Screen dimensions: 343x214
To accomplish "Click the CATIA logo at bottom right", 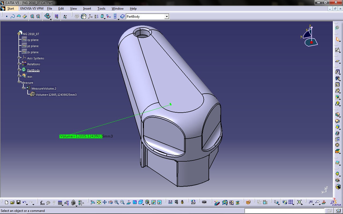I will [336, 202].
